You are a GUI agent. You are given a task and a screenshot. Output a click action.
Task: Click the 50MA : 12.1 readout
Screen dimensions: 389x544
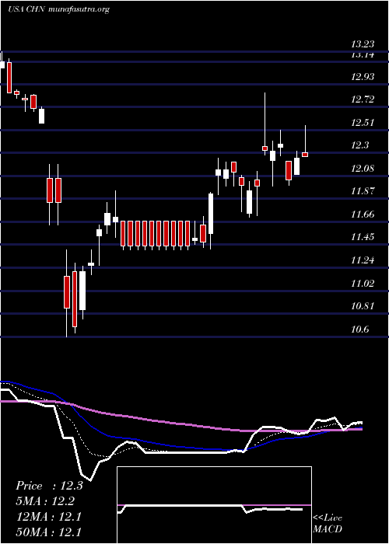(48, 532)
